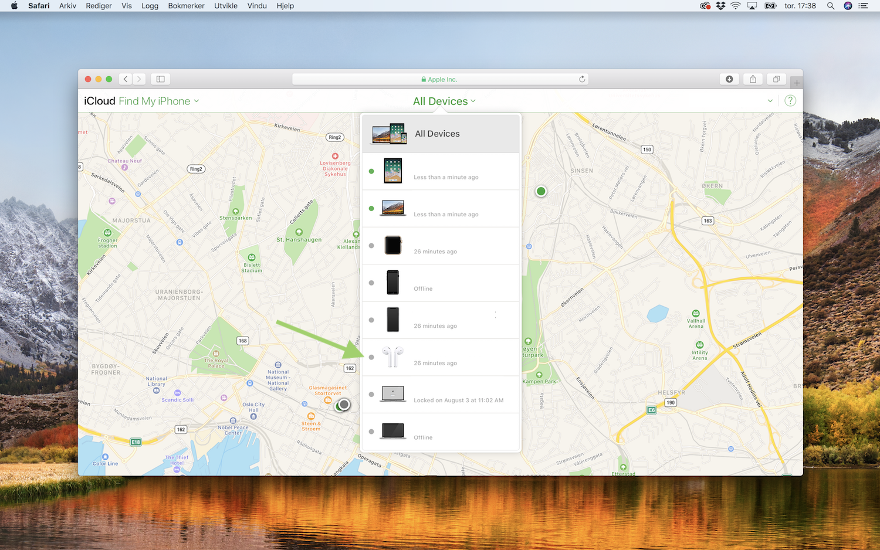Select All Devices in the list
880x550 pixels.
click(x=441, y=134)
